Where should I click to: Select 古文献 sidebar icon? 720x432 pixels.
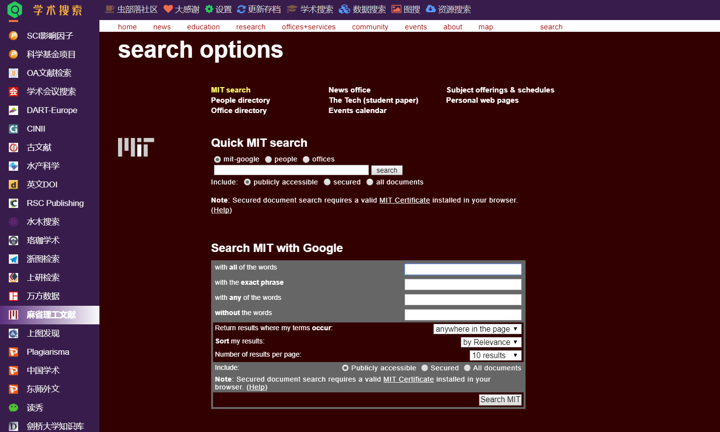(14, 147)
